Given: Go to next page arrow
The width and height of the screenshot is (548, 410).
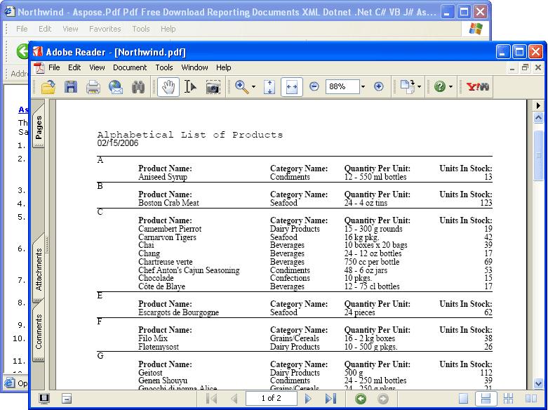Looking at the screenshot, I should [x=308, y=399].
